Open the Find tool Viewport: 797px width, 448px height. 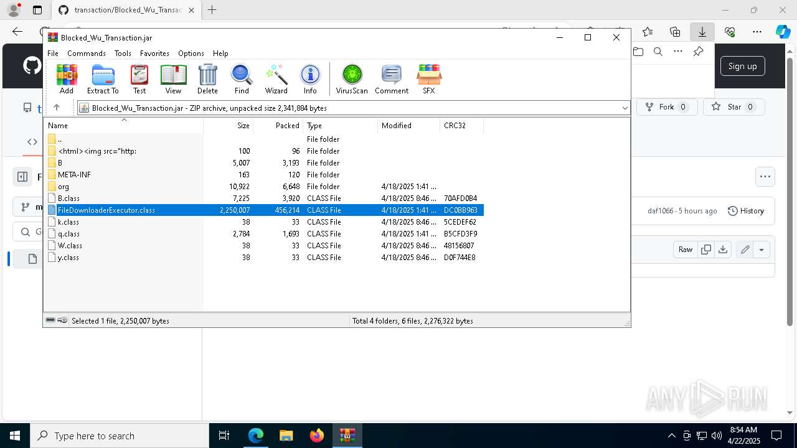click(242, 79)
